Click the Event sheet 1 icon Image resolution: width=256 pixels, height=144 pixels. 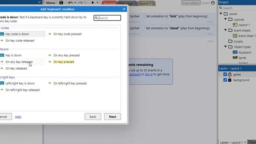tap(235, 36)
